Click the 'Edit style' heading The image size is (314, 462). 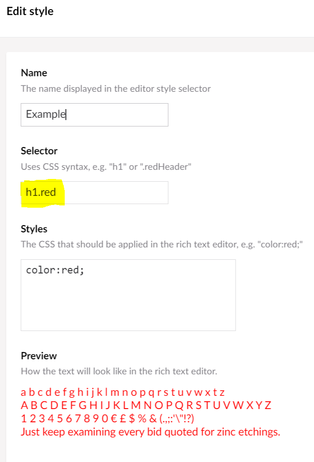30,11
